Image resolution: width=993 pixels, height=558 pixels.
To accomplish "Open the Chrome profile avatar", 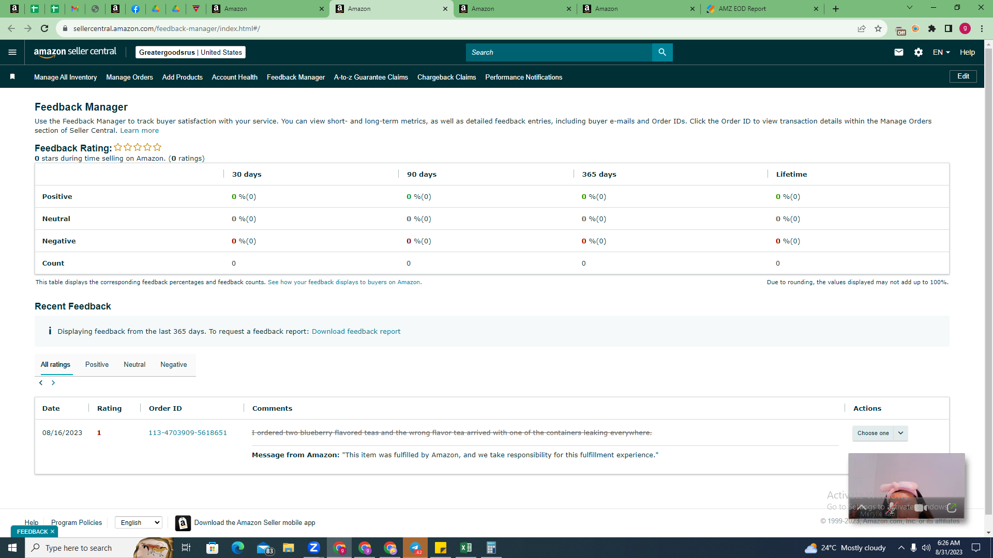I will tap(965, 28).
